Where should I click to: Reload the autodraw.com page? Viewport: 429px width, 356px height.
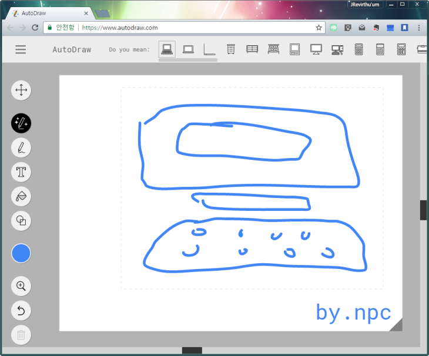click(x=35, y=28)
